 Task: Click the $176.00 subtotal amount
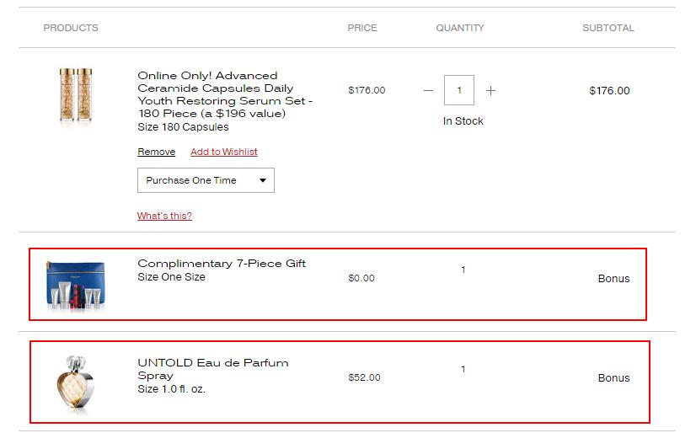pyautogui.click(x=609, y=91)
